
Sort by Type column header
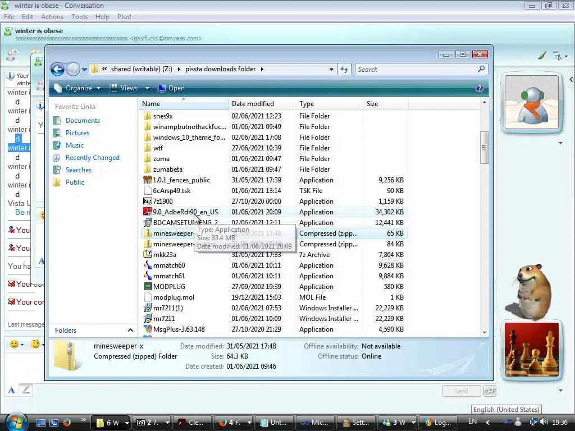(x=329, y=104)
